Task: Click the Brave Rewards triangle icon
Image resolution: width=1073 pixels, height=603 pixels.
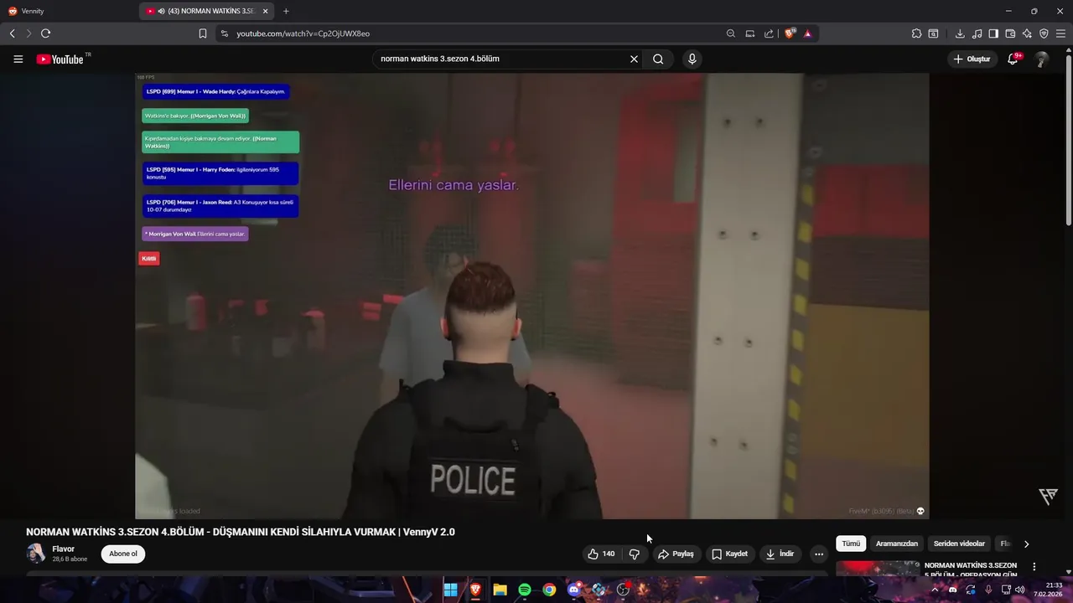Action: [807, 33]
